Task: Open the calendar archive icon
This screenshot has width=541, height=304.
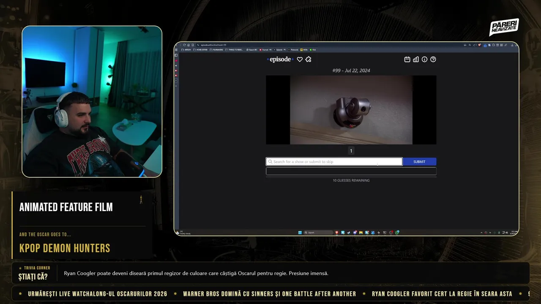Action: [x=407, y=60]
